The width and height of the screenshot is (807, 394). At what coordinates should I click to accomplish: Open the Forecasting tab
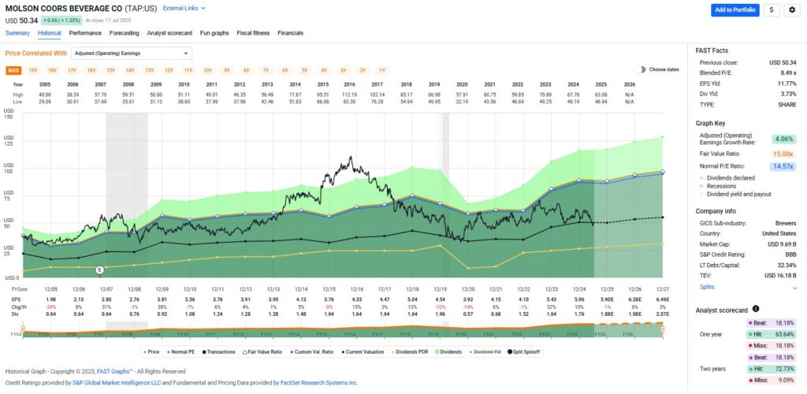coord(124,33)
